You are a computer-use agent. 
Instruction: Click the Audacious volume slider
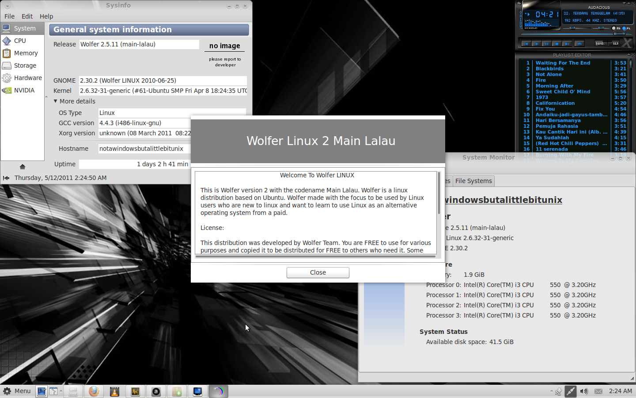pyautogui.click(x=577, y=28)
